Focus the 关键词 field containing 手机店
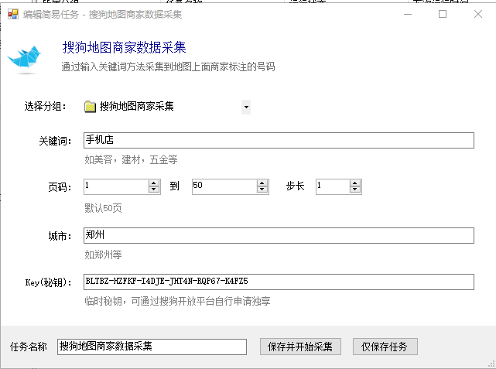This screenshot has height=369, width=496. [279, 140]
